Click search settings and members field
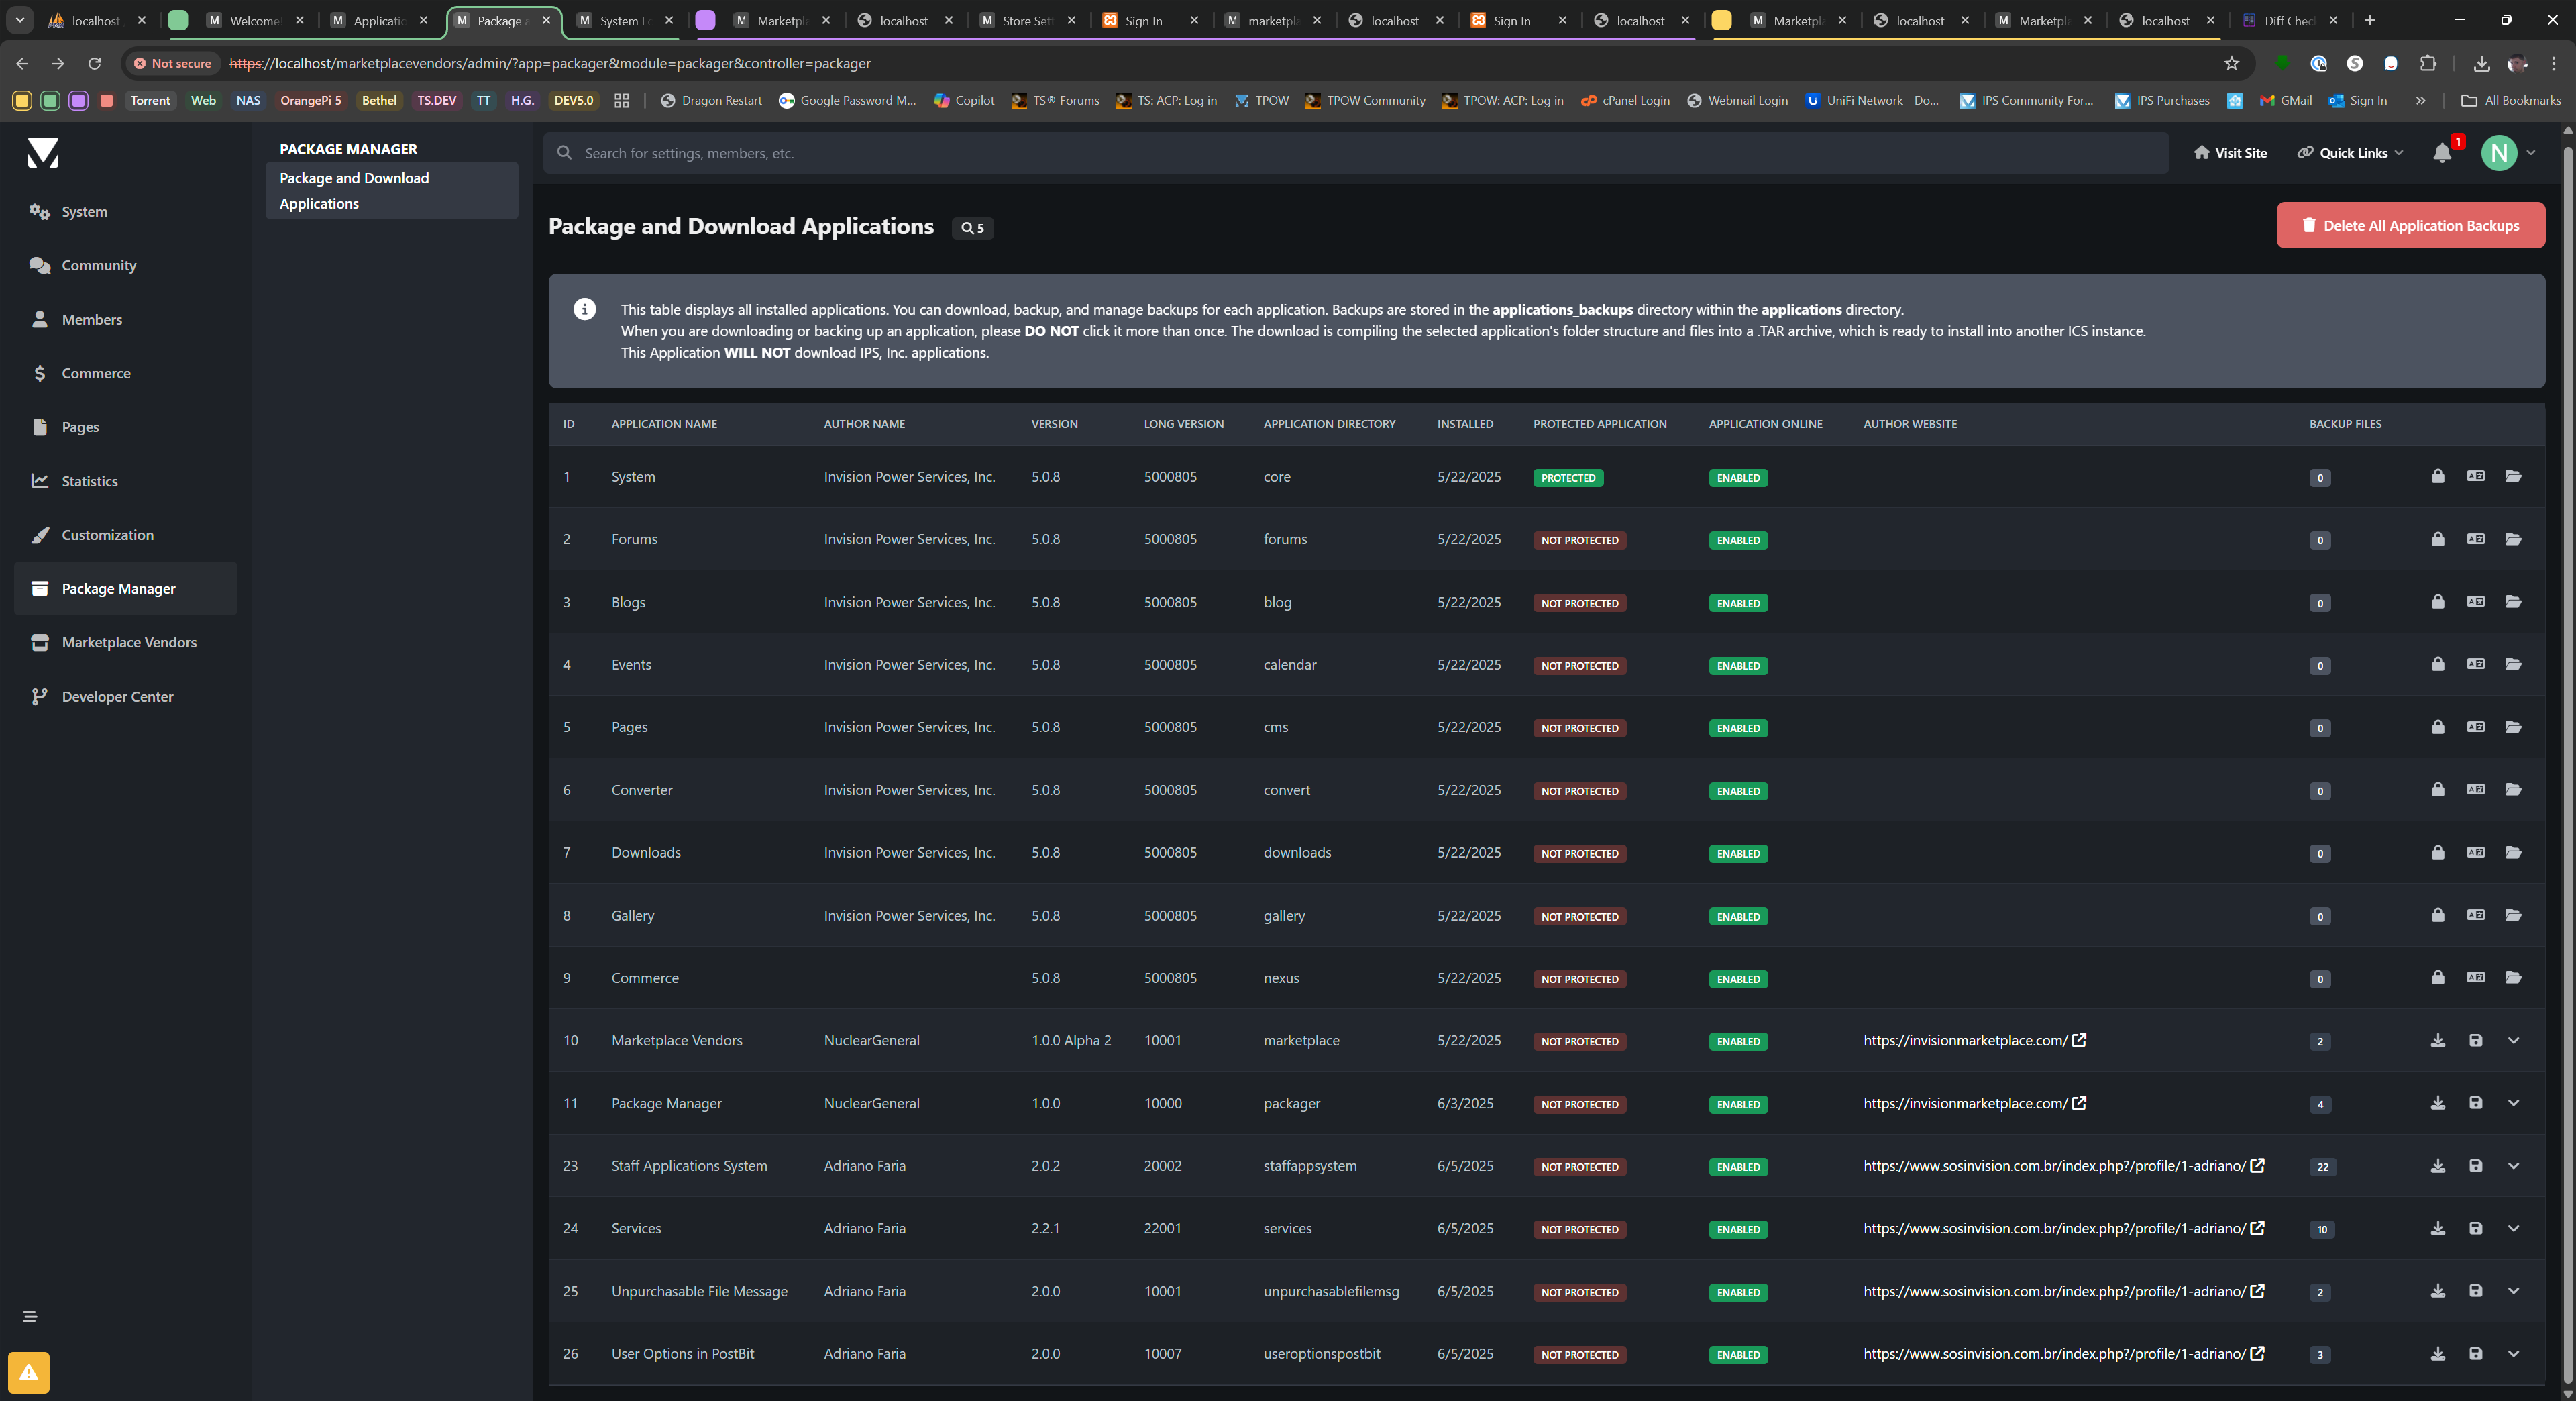 1357,153
